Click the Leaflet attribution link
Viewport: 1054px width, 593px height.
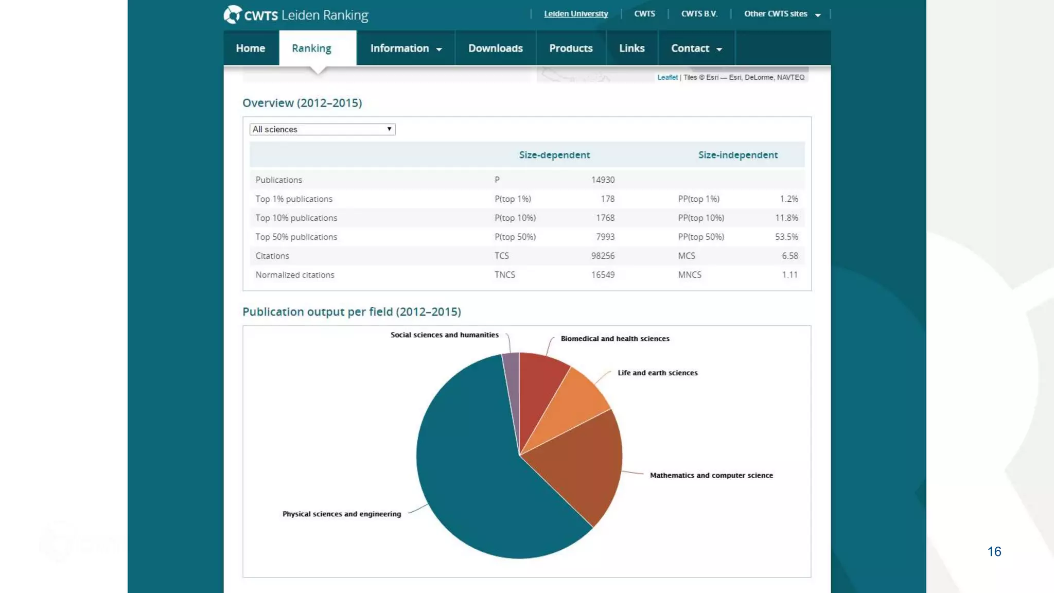(667, 77)
